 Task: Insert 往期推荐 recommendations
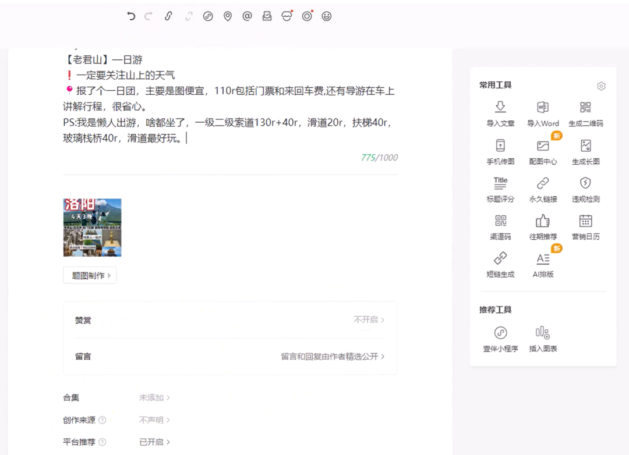pyautogui.click(x=543, y=227)
